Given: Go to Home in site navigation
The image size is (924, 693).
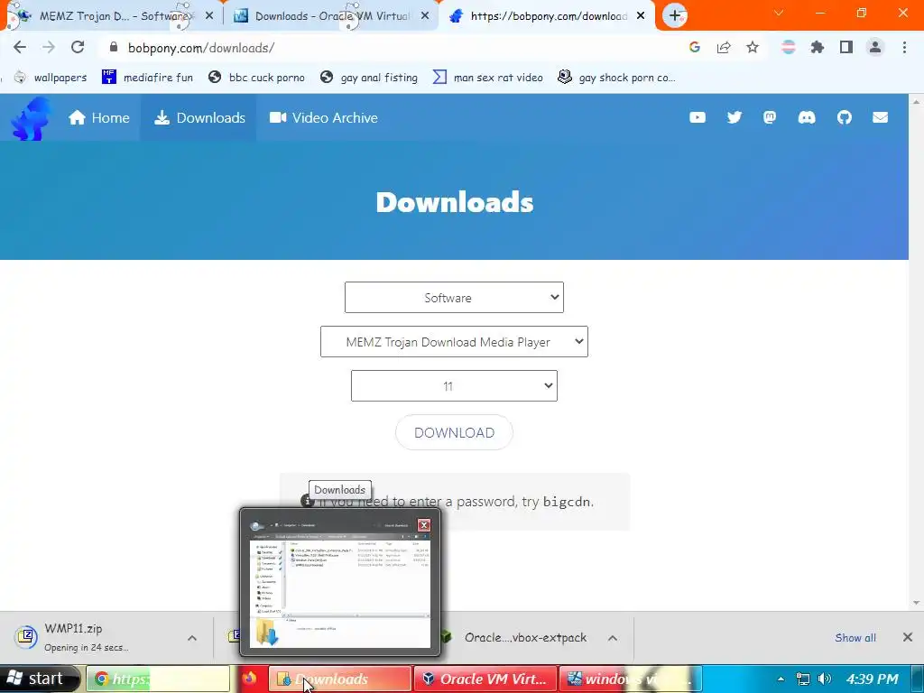Looking at the screenshot, I should click(x=98, y=118).
